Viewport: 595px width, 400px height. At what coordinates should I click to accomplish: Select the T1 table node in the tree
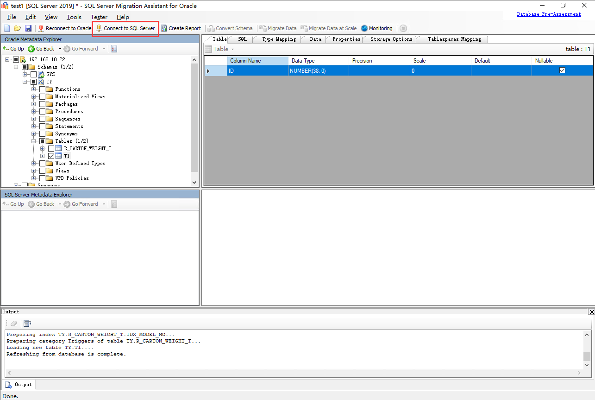click(x=67, y=156)
